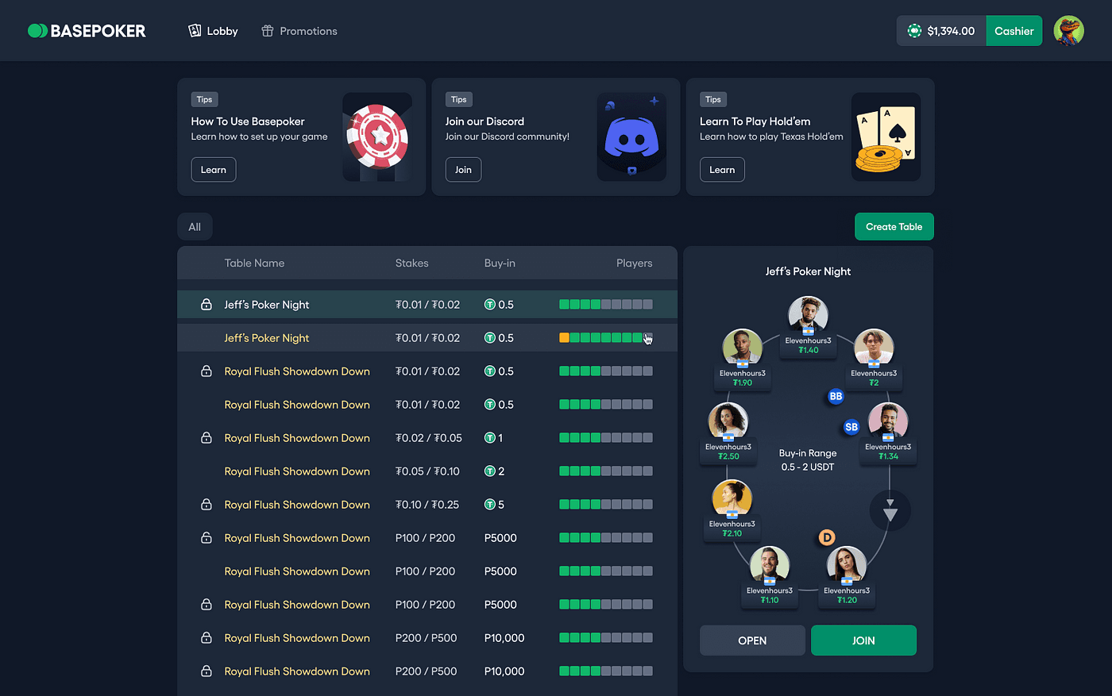This screenshot has width=1112, height=696.
Task: Click the OPEN button
Action: 752,640
